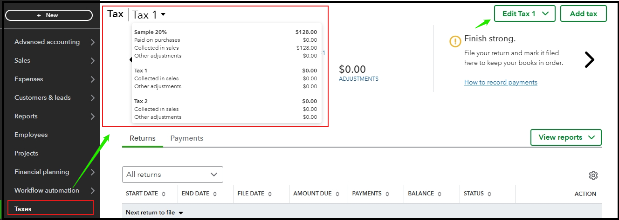Open the Tax 1 selector dropdown
Viewport: 619px width, 220px height.
tap(149, 15)
